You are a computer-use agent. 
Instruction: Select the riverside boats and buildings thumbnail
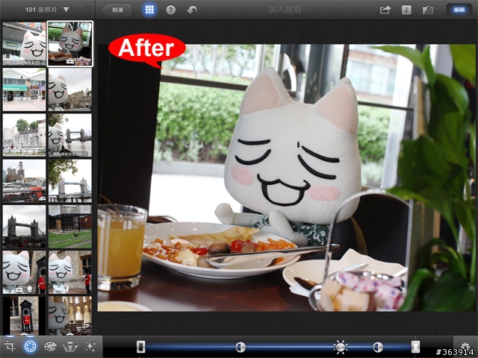click(x=24, y=180)
